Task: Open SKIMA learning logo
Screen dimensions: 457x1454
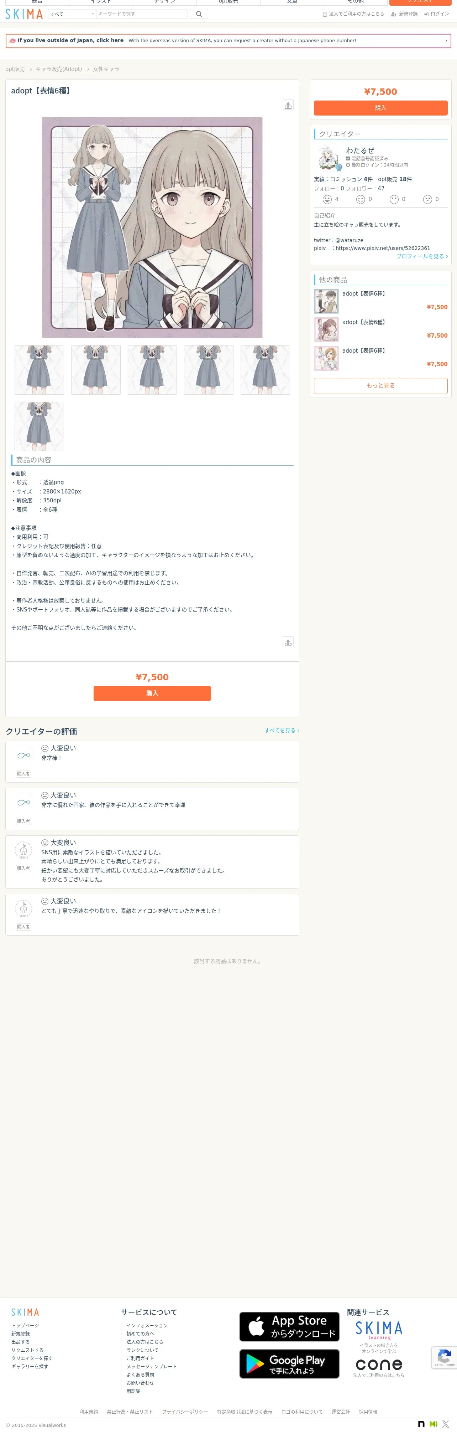Action: click(379, 1330)
